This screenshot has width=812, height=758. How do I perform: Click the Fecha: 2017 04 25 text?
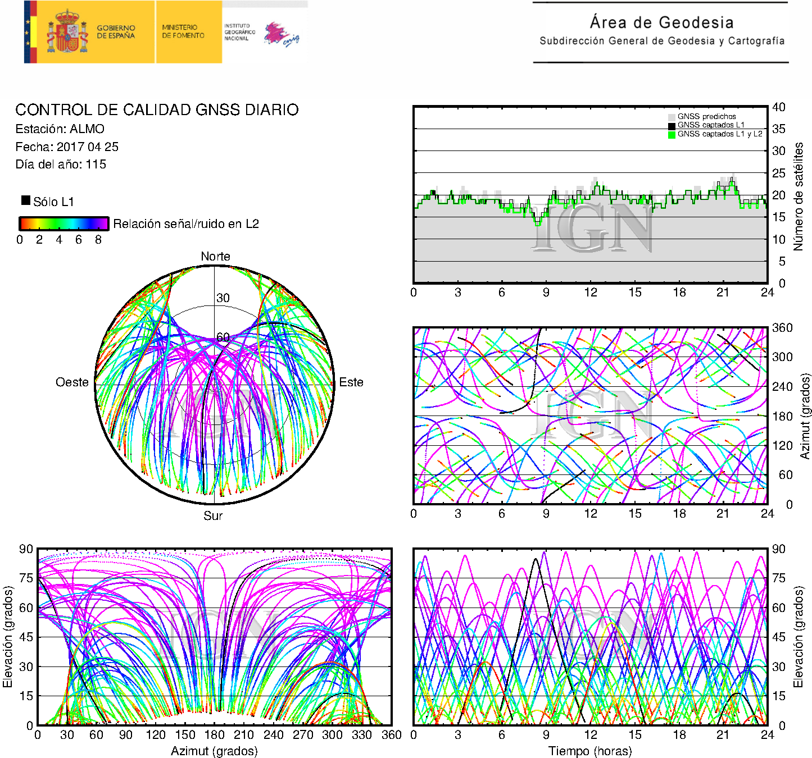click(x=67, y=147)
